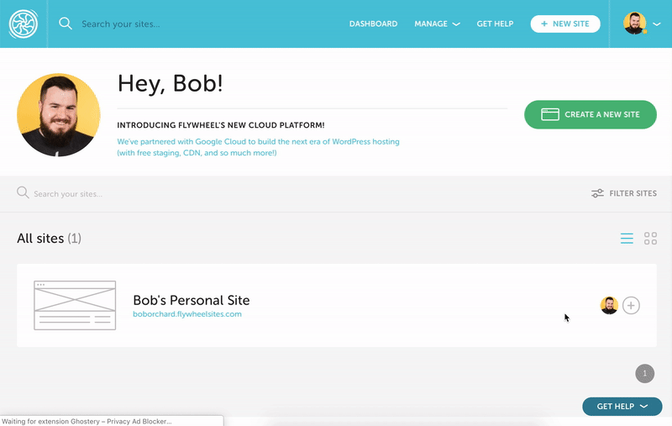This screenshot has width=672, height=426.
Task: Click the header search magnifier icon
Action: point(66,24)
